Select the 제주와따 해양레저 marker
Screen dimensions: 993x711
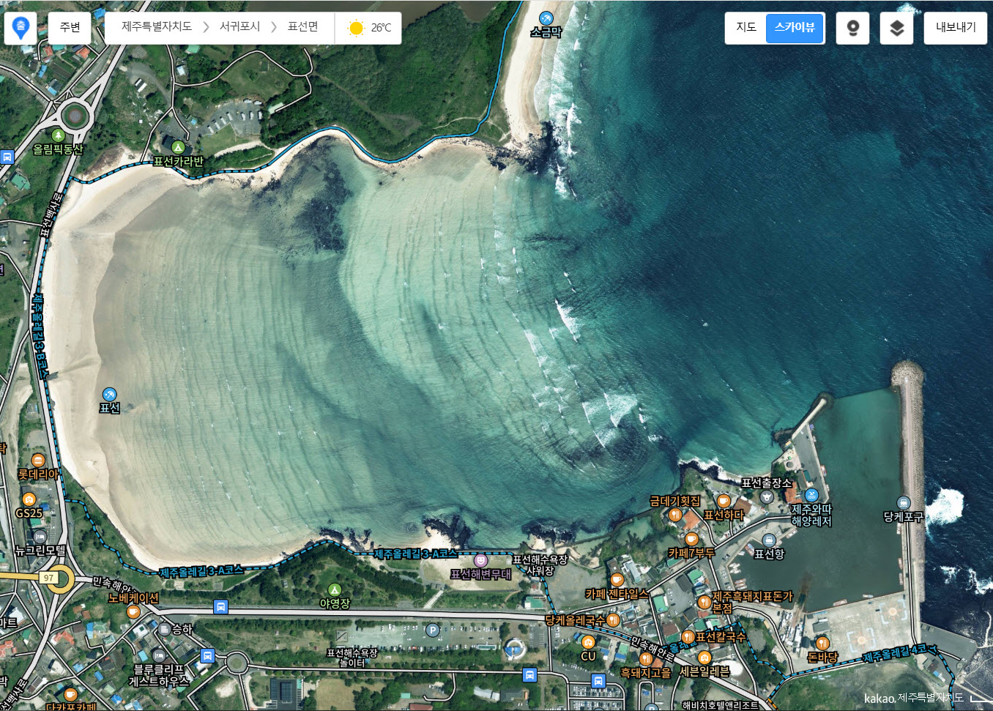click(x=811, y=496)
